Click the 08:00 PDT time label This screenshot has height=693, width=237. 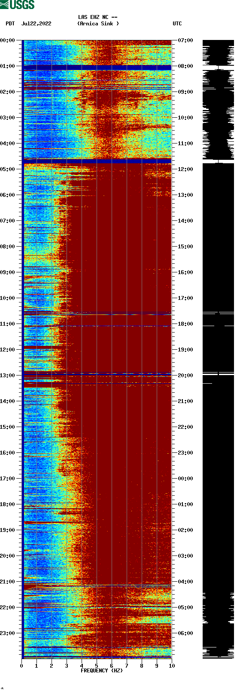(8, 247)
